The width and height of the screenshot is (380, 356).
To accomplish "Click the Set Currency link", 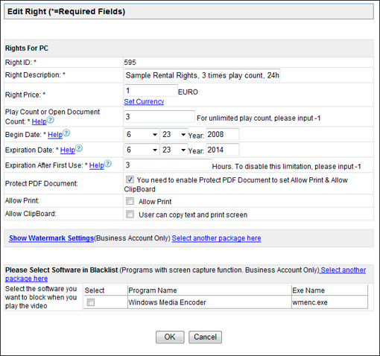I will tap(144, 101).
